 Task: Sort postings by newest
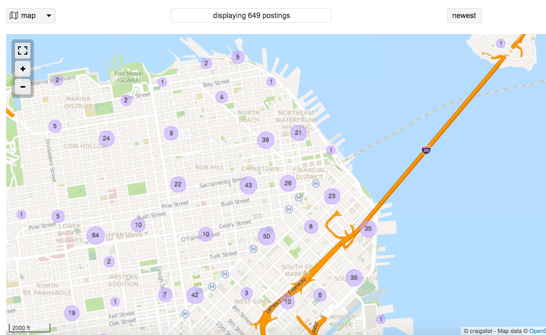point(464,15)
